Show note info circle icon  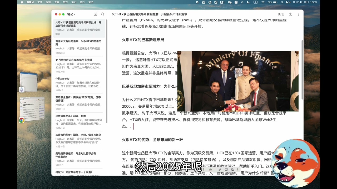[291, 14]
